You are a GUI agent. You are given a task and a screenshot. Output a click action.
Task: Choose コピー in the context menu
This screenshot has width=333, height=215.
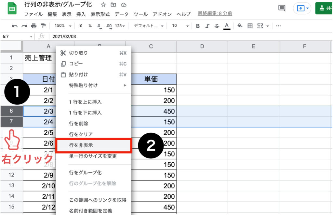pyautogui.click(x=93, y=64)
